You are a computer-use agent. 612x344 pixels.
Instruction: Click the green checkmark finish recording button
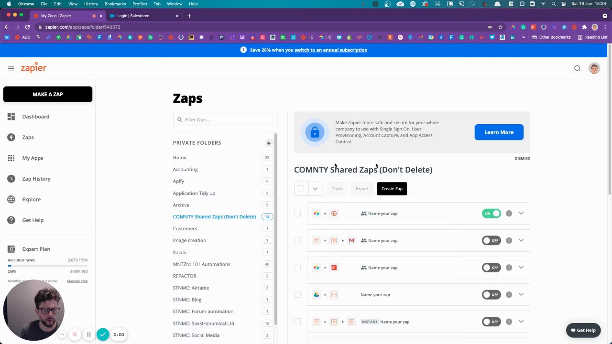point(103,334)
